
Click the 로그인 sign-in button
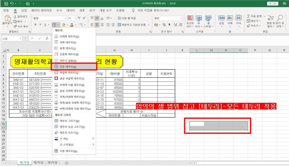[272, 3]
